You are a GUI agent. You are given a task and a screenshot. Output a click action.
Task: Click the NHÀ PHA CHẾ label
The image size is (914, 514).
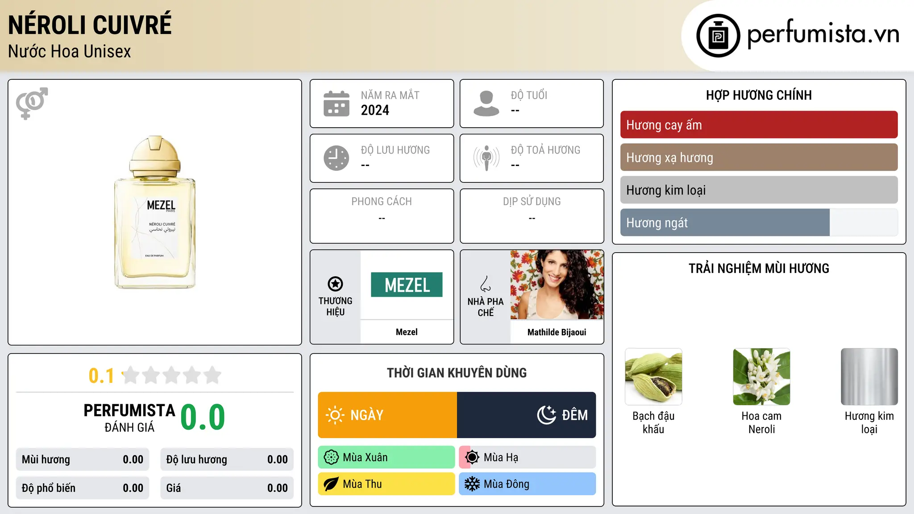486,307
